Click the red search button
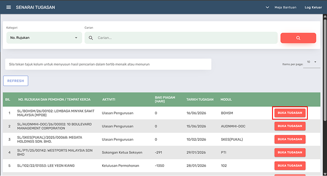The height and width of the screenshot is (176, 327). 298,38
